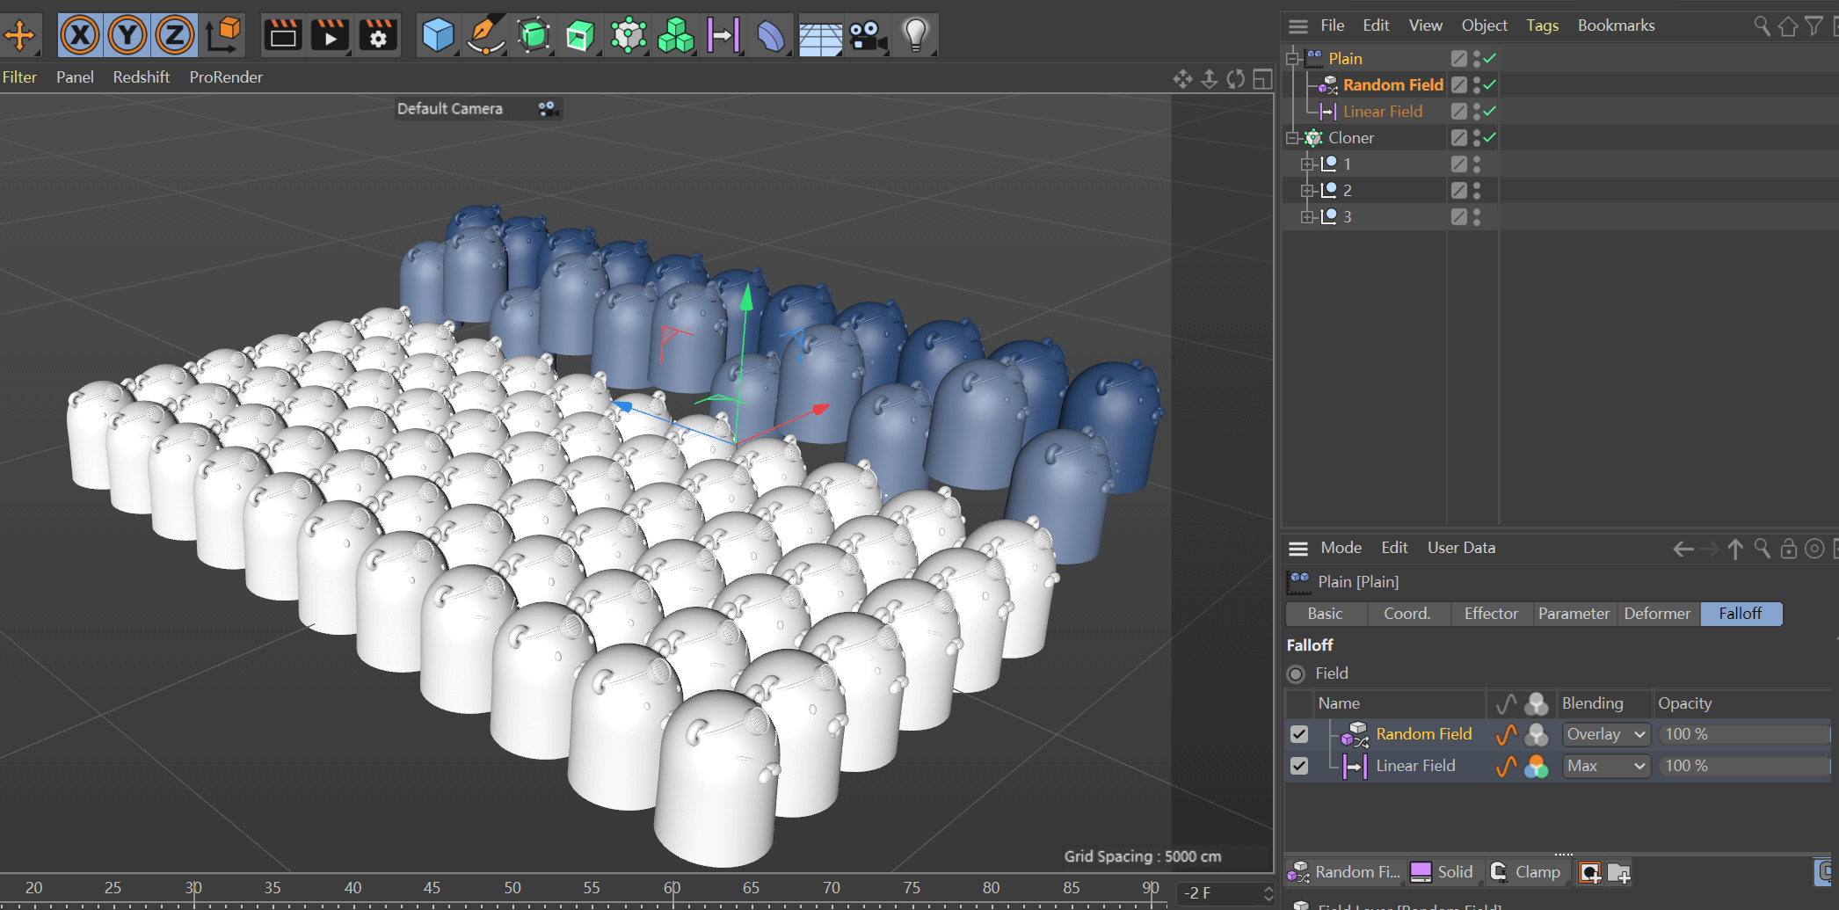The height and width of the screenshot is (910, 1839).
Task: Toggle Cloner enable checkmark
Action: (x=1490, y=138)
